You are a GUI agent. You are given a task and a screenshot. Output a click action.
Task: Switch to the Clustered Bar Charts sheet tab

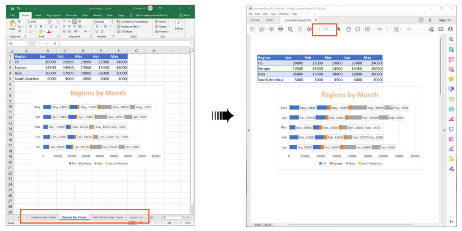coord(43,217)
